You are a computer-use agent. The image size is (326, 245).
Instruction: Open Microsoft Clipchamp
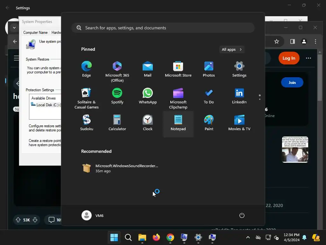click(x=178, y=98)
